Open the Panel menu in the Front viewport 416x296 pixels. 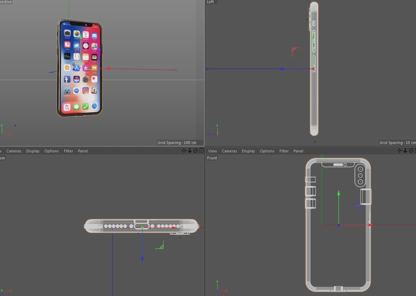pos(298,151)
